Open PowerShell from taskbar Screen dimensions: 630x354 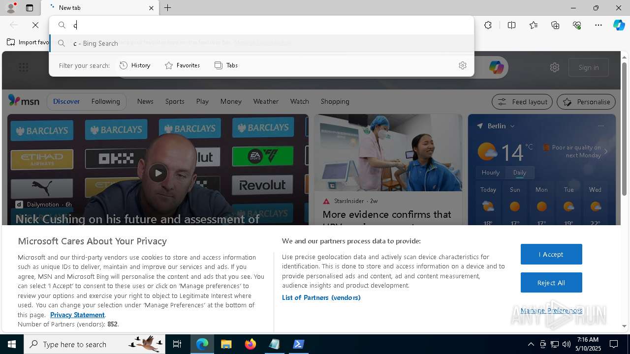coord(298,344)
